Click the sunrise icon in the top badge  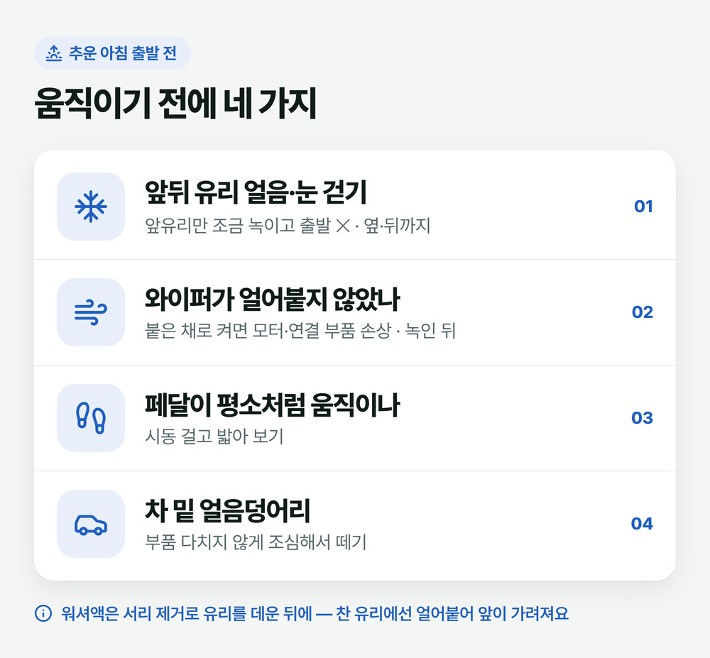tap(54, 53)
